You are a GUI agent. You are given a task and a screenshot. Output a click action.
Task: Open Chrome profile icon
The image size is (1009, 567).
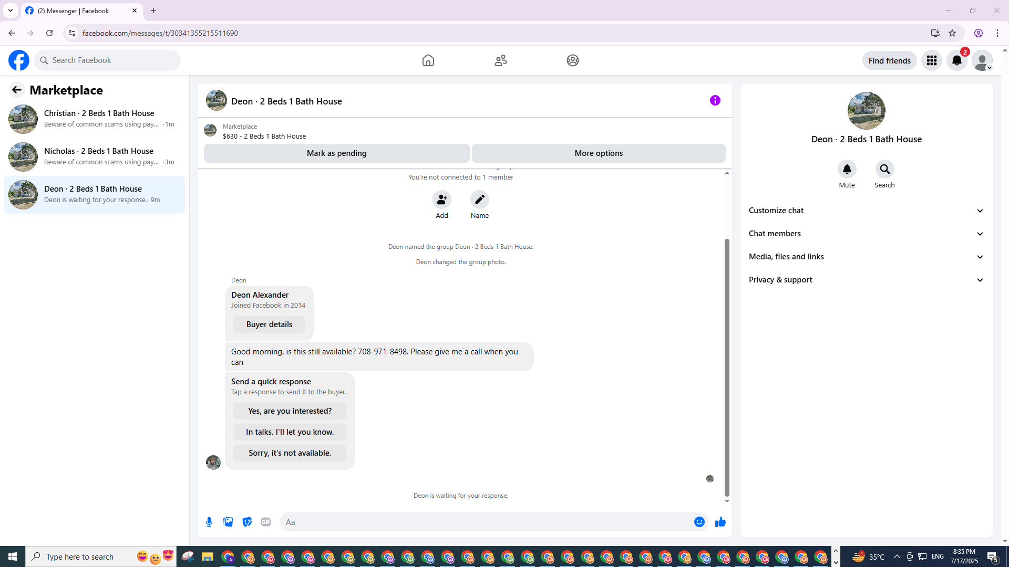pyautogui.click(x=979, y=33)
